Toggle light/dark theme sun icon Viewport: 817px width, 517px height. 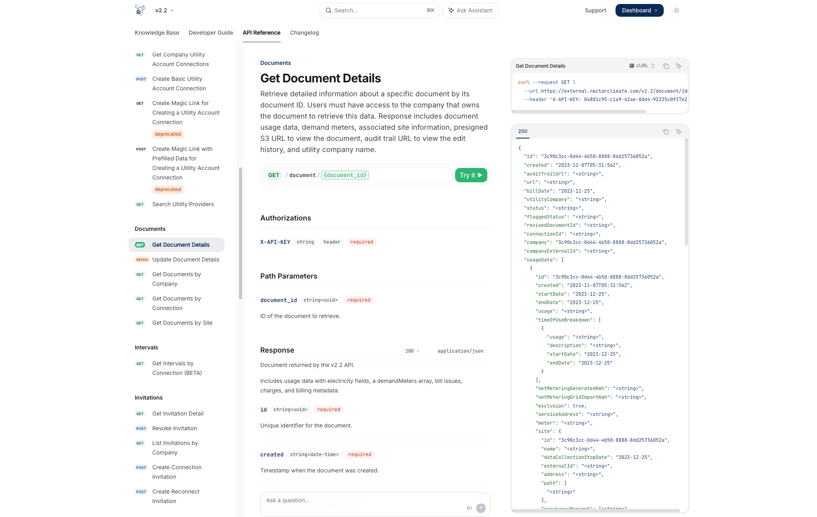[676, 10]
